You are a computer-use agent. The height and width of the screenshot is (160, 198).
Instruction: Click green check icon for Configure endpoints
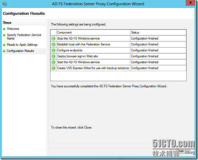click(x=53, y=50)
